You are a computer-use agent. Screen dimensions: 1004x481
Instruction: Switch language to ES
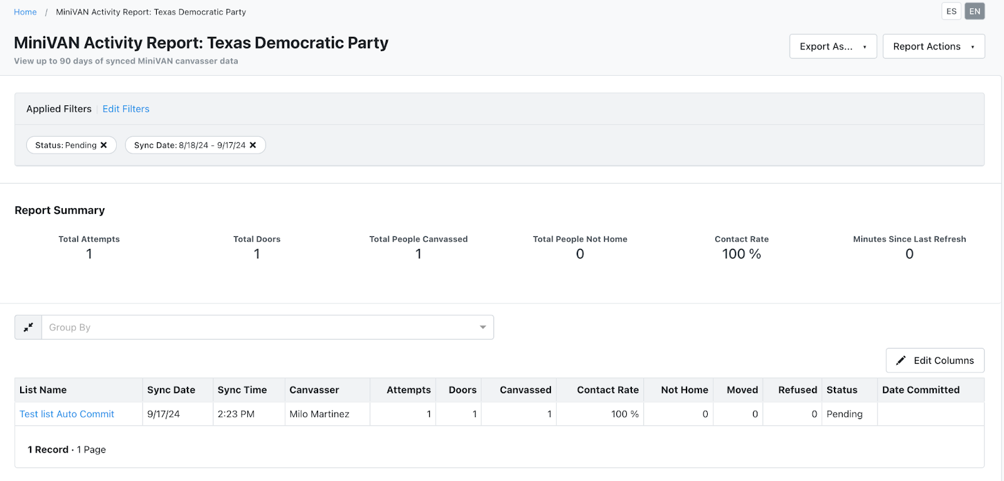click(x=951, y=11)
